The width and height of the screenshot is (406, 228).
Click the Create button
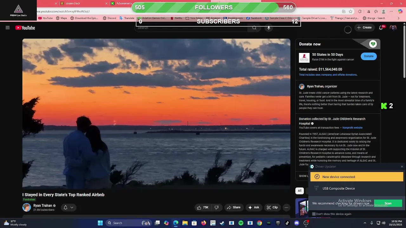point(364,28)
